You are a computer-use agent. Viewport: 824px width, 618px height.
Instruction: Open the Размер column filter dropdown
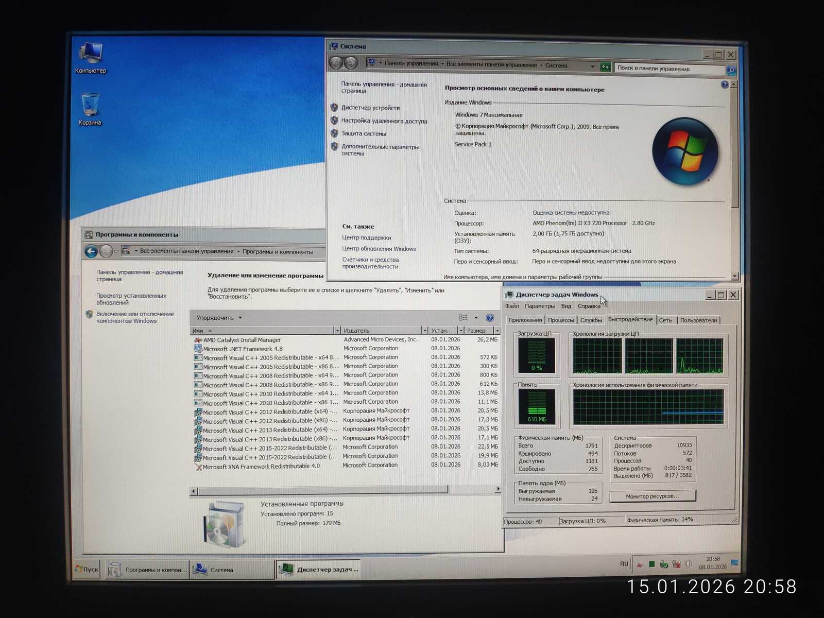click(x=497, y=331)
